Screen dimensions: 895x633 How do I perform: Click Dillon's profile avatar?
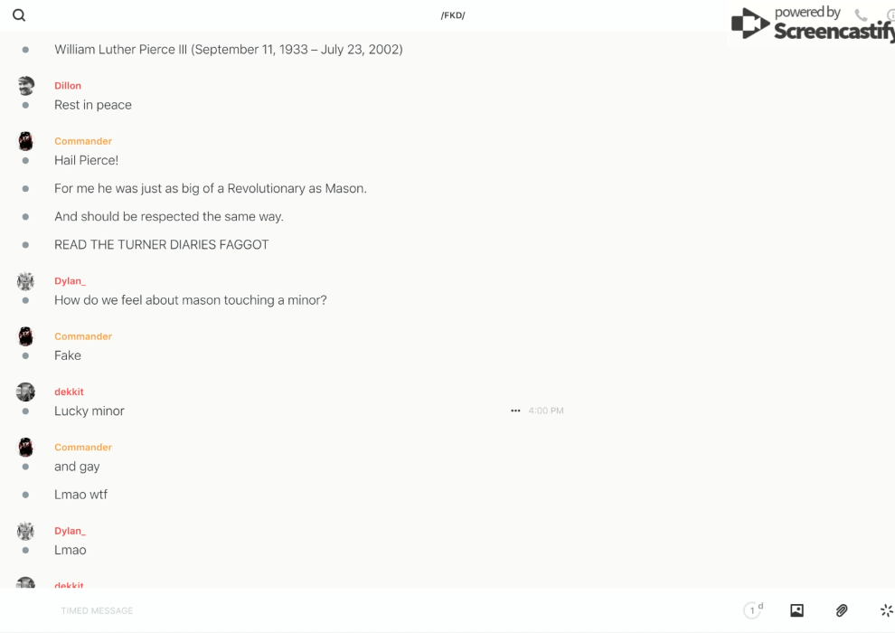pyautogui.click(x=25, y=86)
